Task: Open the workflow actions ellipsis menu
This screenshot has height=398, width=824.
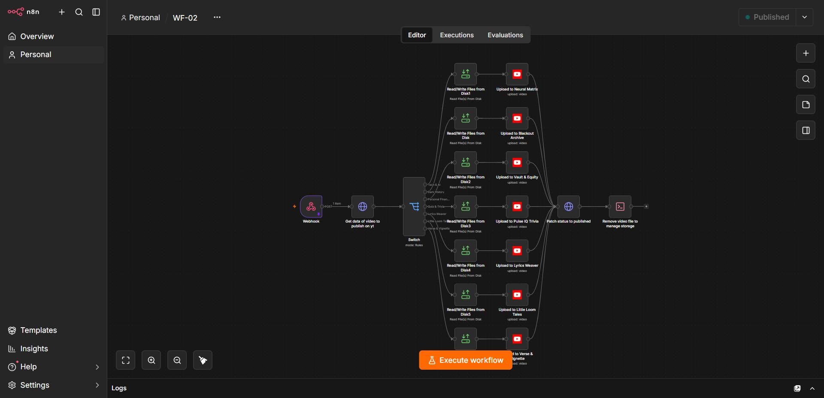Action: click(x=217, y=17)
